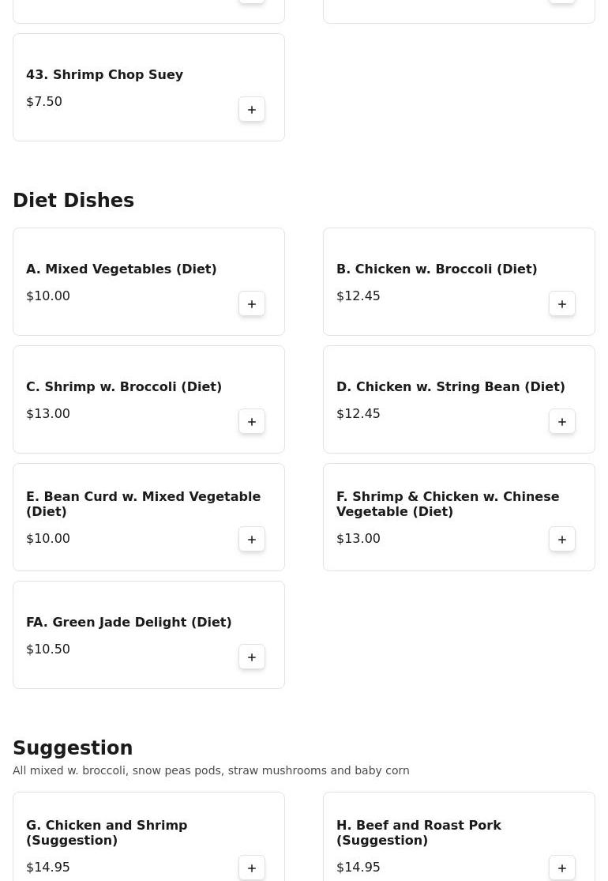Open A. Mixed Vegetables (Diet) details
The height and width of the screenshot is (881, 608).
click(x=121, y=269)
